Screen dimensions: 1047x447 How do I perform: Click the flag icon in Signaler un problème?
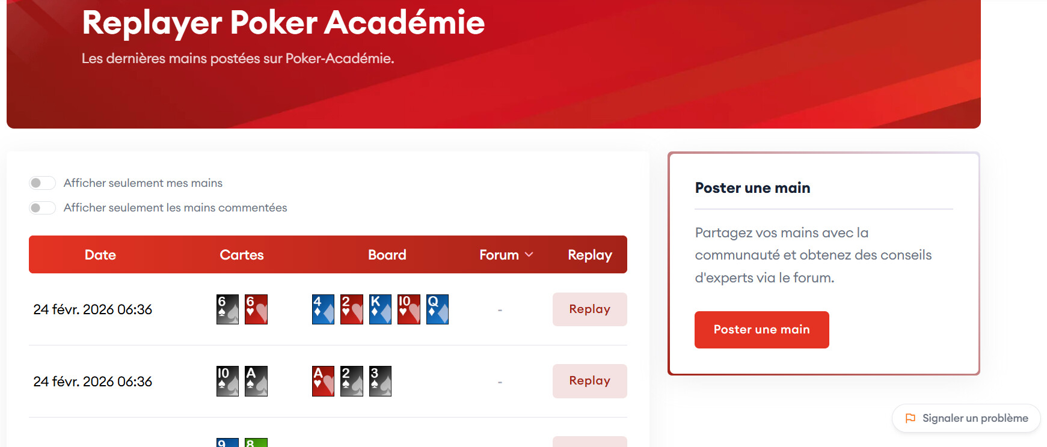910,418
